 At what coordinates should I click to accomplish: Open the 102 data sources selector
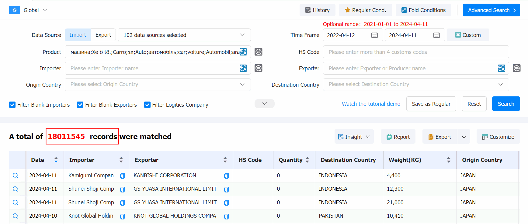184,35
